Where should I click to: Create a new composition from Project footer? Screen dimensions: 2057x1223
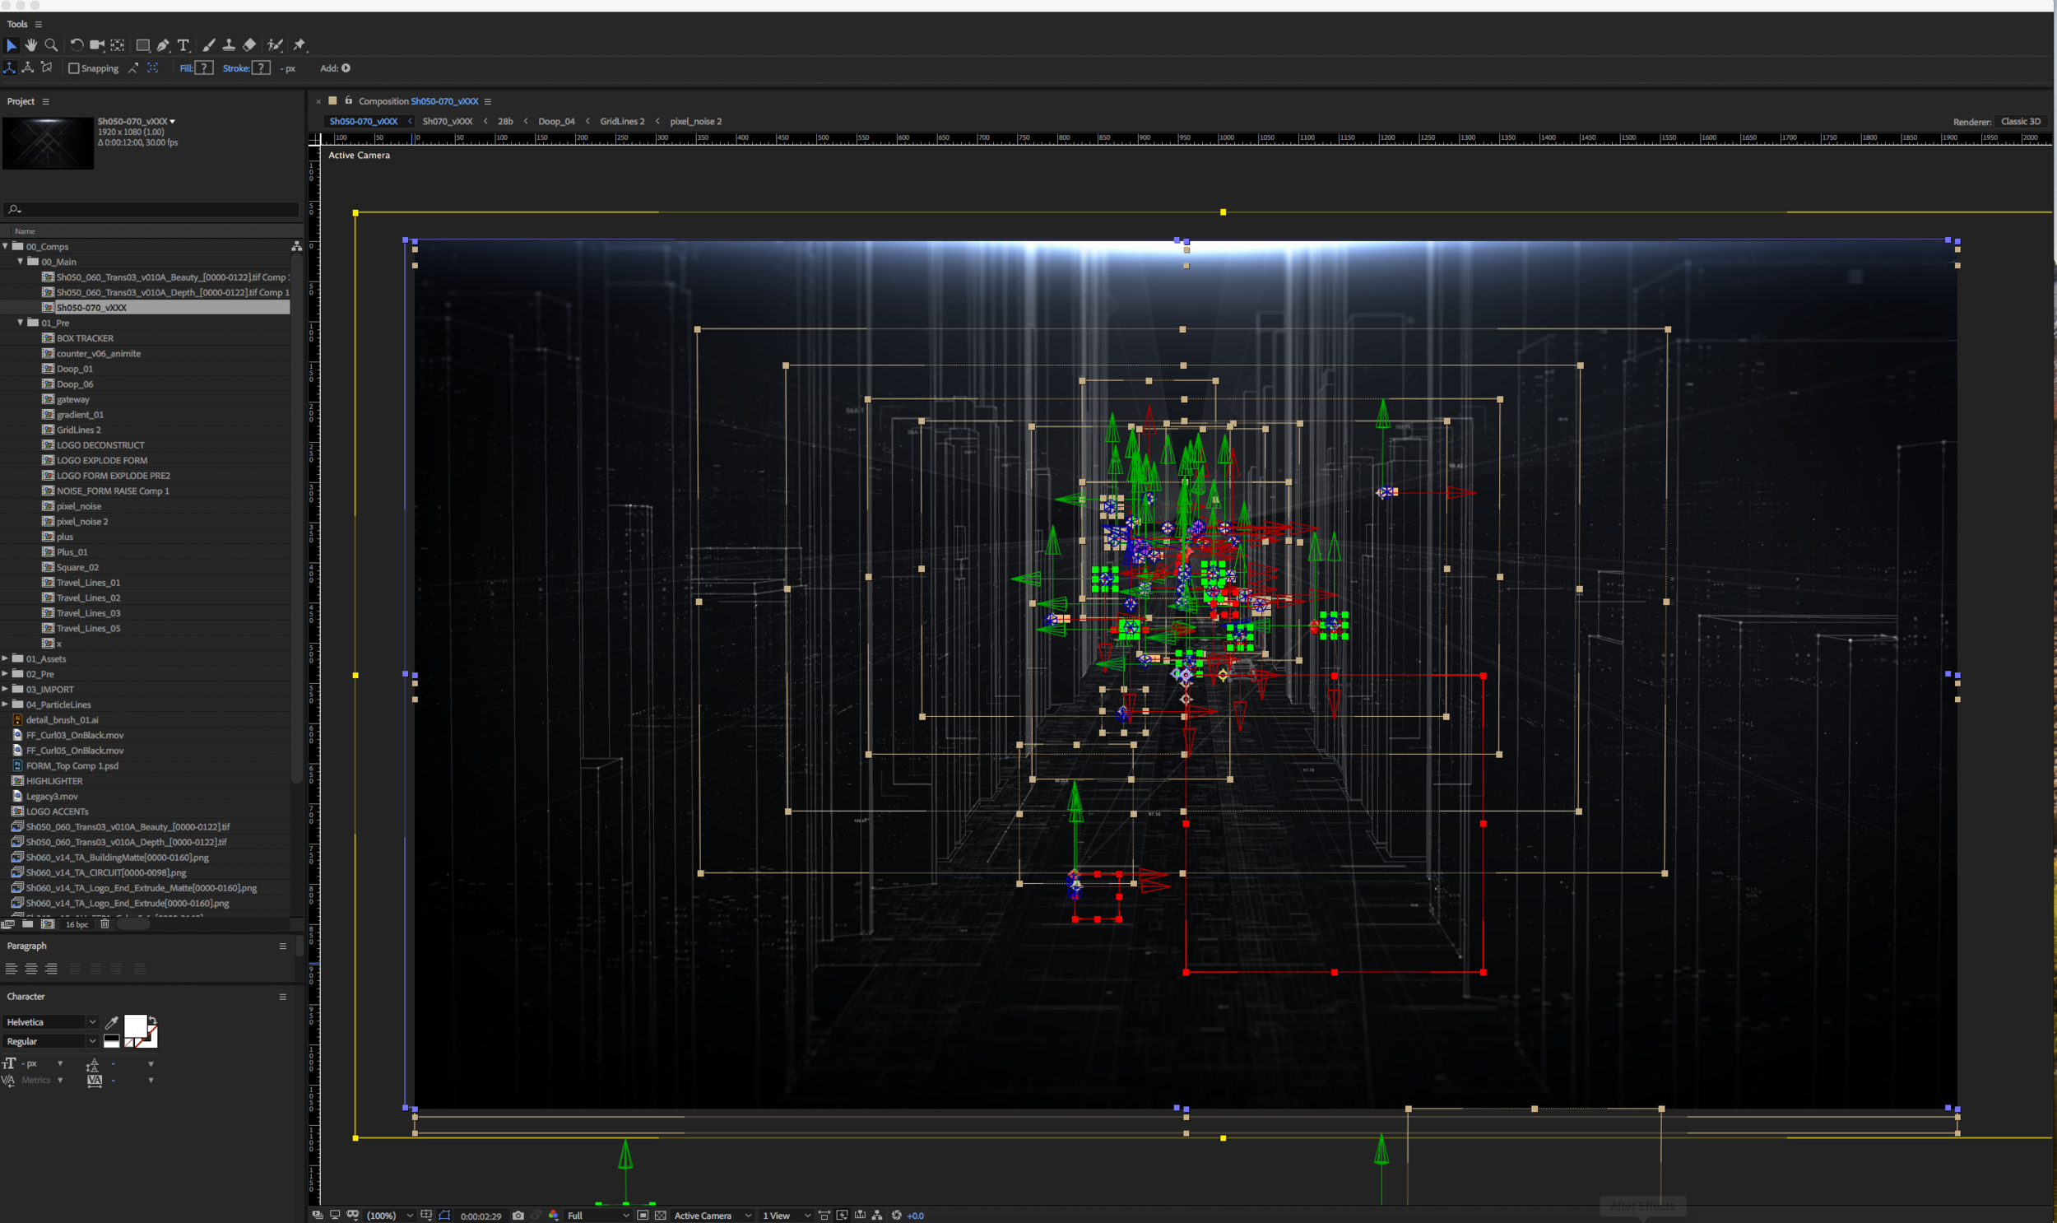click(48, 924)
